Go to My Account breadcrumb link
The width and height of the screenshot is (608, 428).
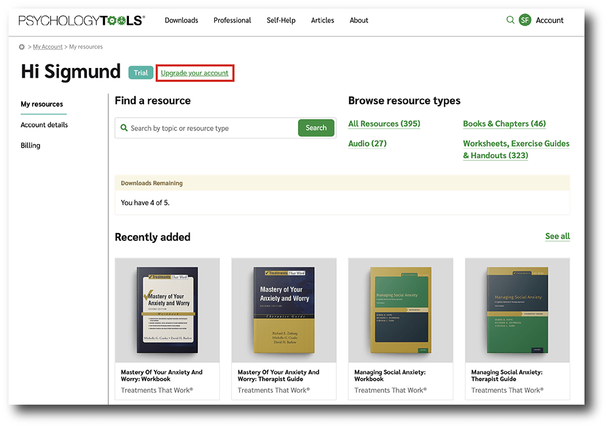(x=47, y=47)
